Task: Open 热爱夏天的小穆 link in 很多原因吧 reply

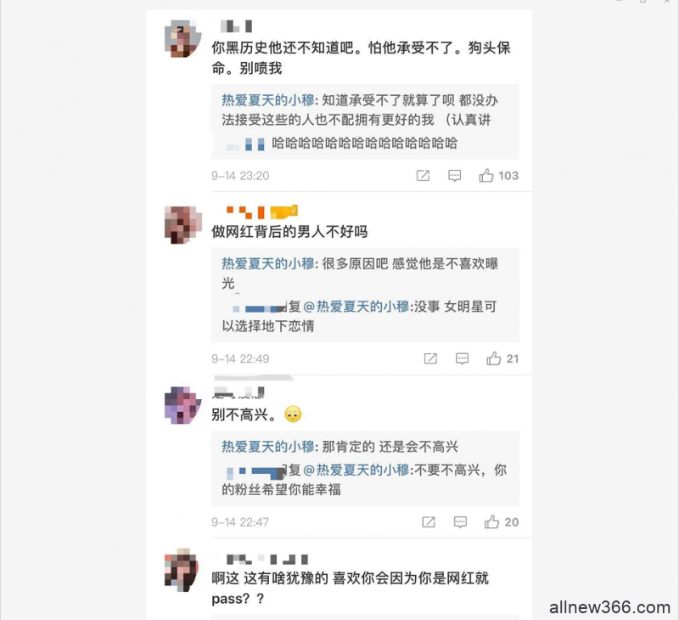Action: 268,264
